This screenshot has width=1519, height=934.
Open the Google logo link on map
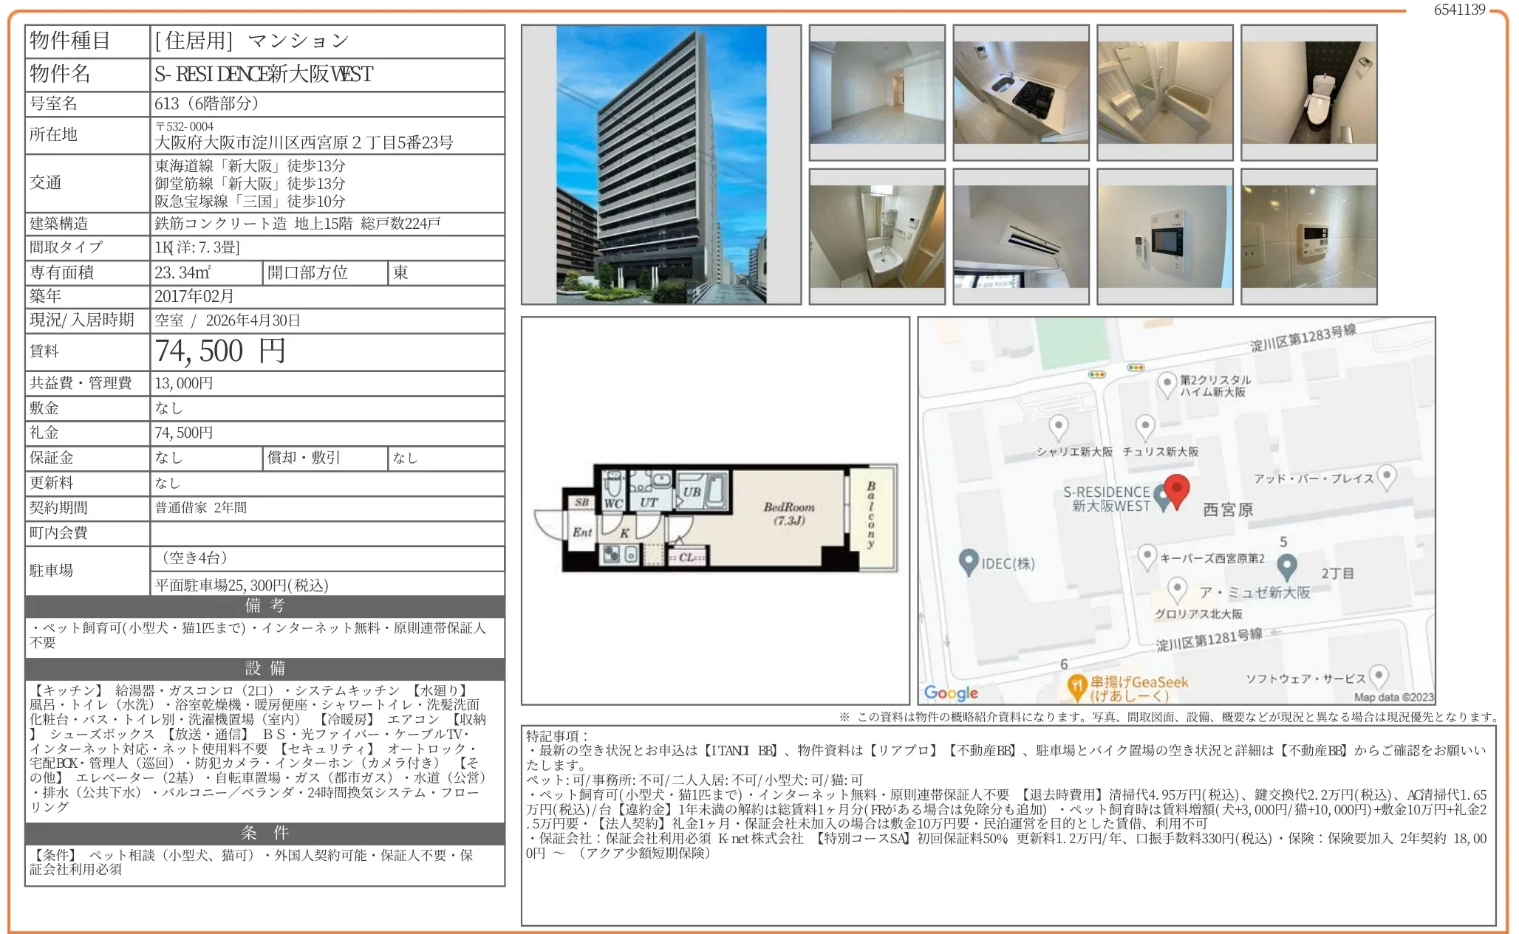pyautogui.click(x=952, y=692)
